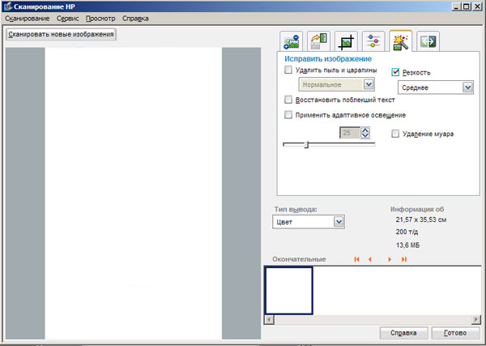Click the Справка button at bottom
This screenshot has width=486, height=346.
pos(403,333)
